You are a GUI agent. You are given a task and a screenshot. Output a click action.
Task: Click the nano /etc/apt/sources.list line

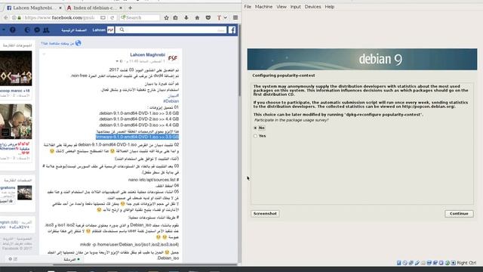coord(153,180)
